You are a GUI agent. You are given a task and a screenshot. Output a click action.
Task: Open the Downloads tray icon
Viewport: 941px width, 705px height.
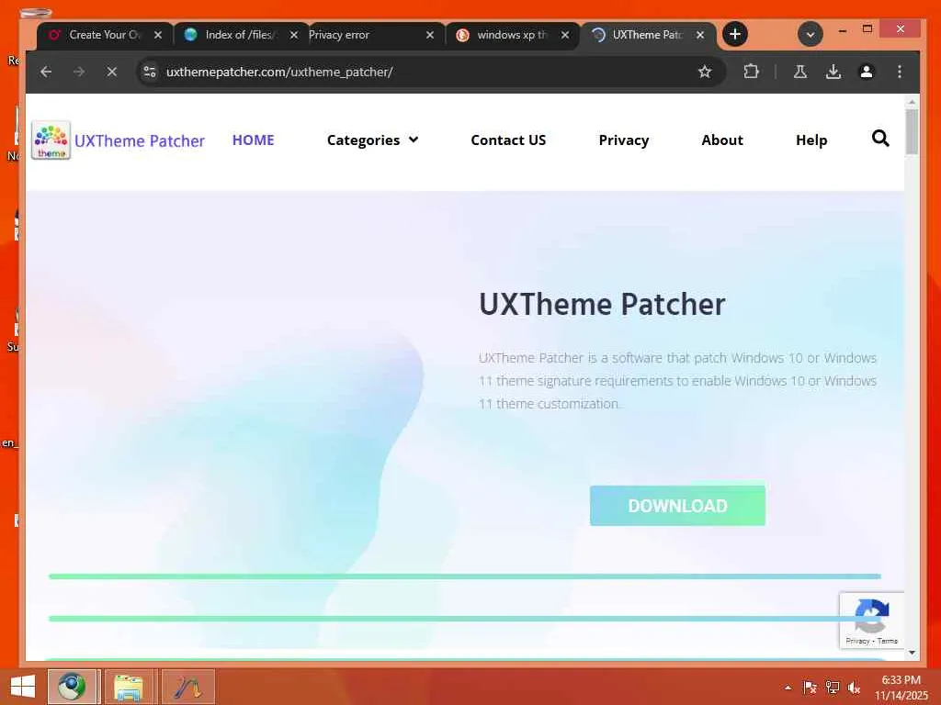[x=833, y=72]
